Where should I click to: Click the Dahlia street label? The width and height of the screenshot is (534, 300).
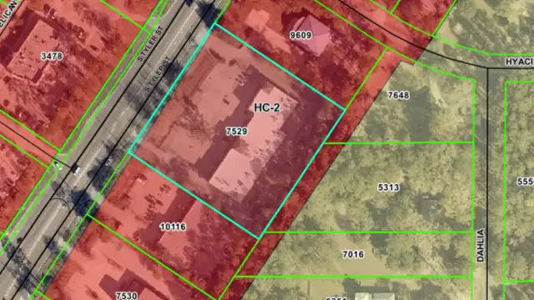[481, 245]
